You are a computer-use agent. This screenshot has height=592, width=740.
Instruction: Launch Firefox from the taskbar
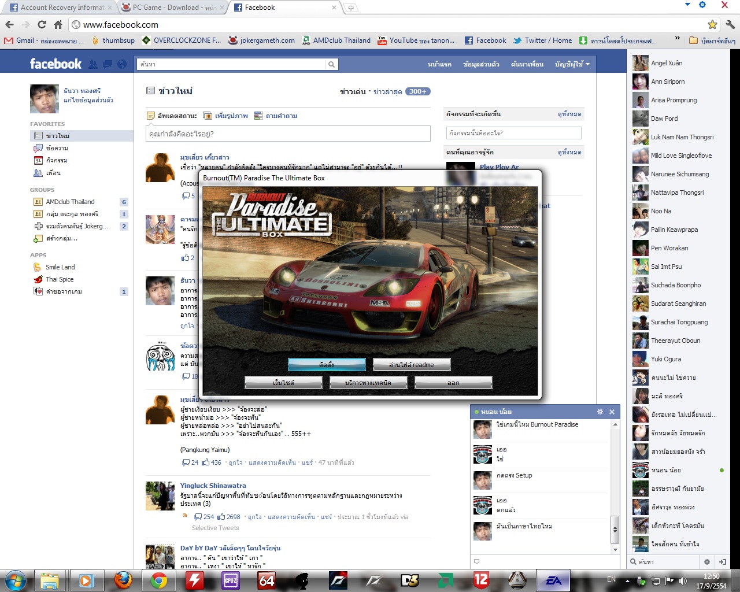pos(123,580)
